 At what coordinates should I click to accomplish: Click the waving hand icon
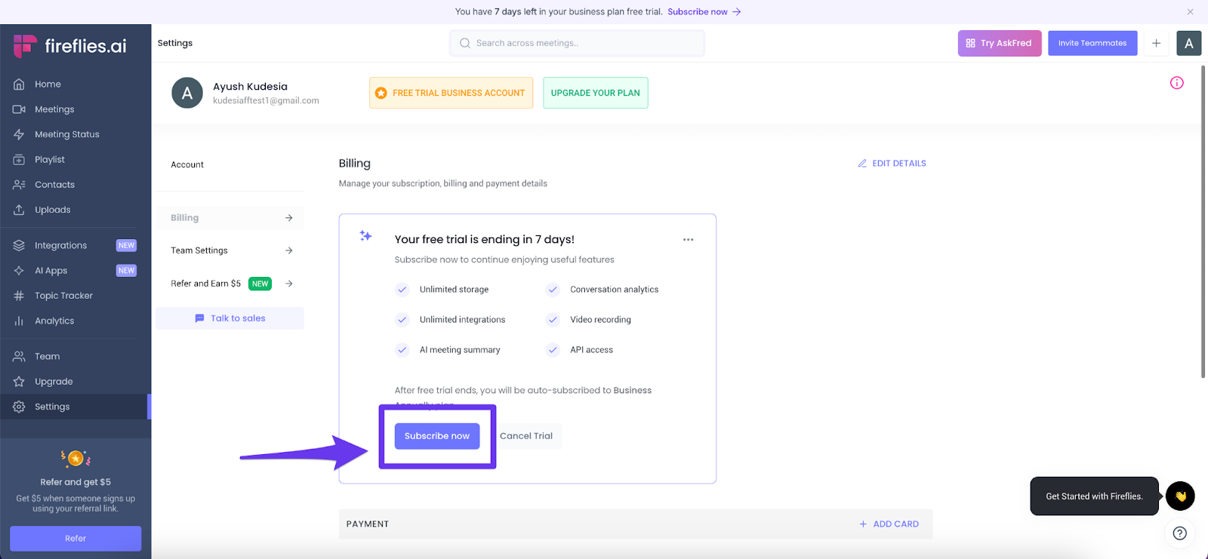click(x=1180, y=496)
